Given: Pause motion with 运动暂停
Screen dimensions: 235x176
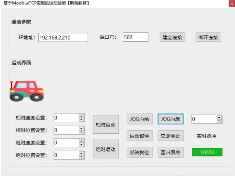Looking at the screenshot, I should tap(140, 136).
